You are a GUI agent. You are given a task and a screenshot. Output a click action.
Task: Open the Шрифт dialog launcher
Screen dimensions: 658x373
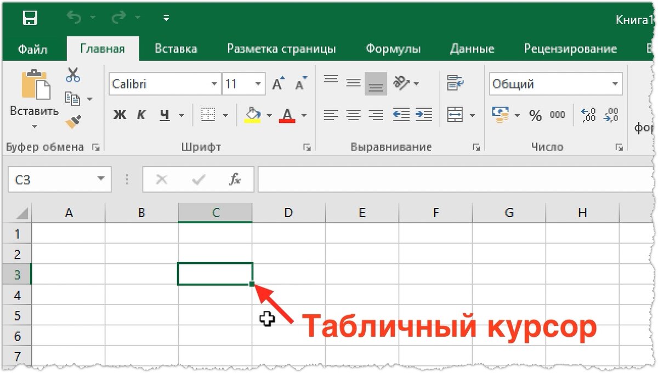[x=307, y=147]
